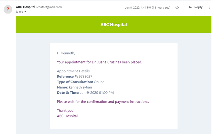Select the contact@mail.com sender address
The height and width of the screenshot is (134, 214).
(49, 7)
